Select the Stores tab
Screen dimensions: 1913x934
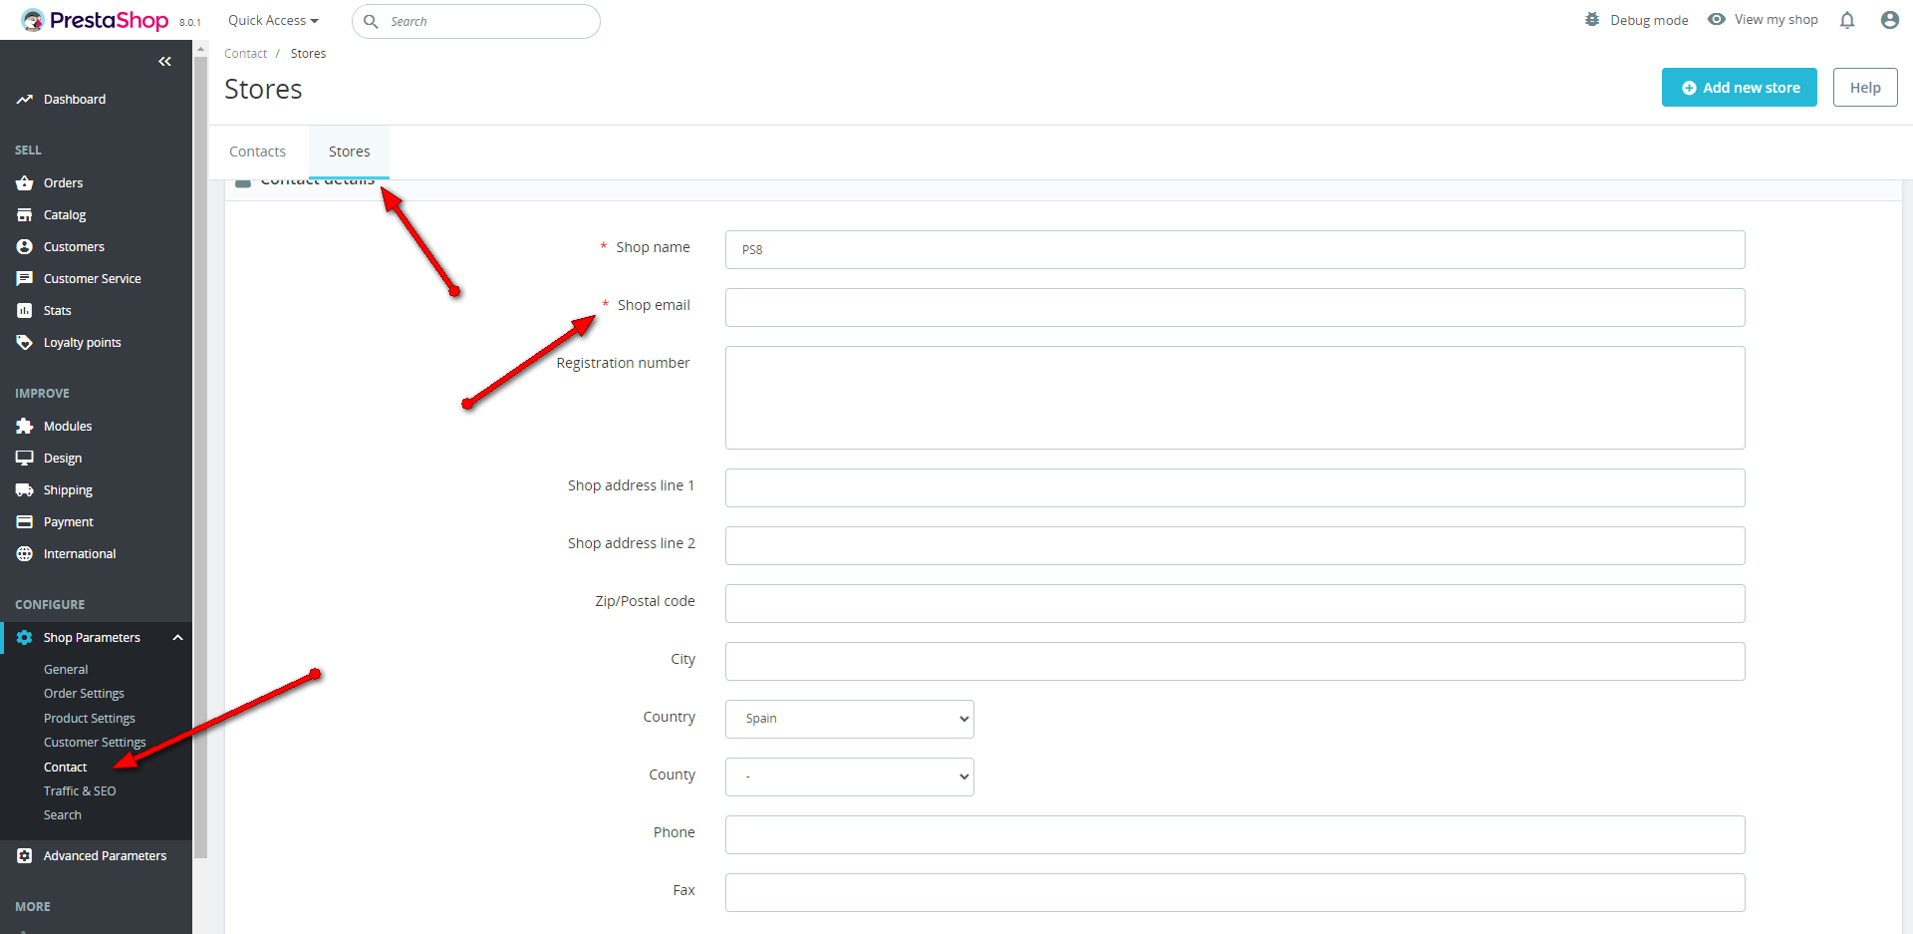coord(349,152)
